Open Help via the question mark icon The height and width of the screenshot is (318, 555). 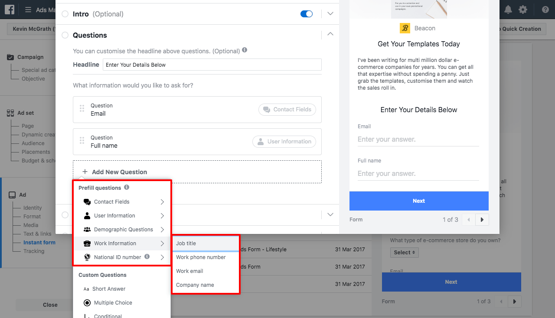click(545, 9)
